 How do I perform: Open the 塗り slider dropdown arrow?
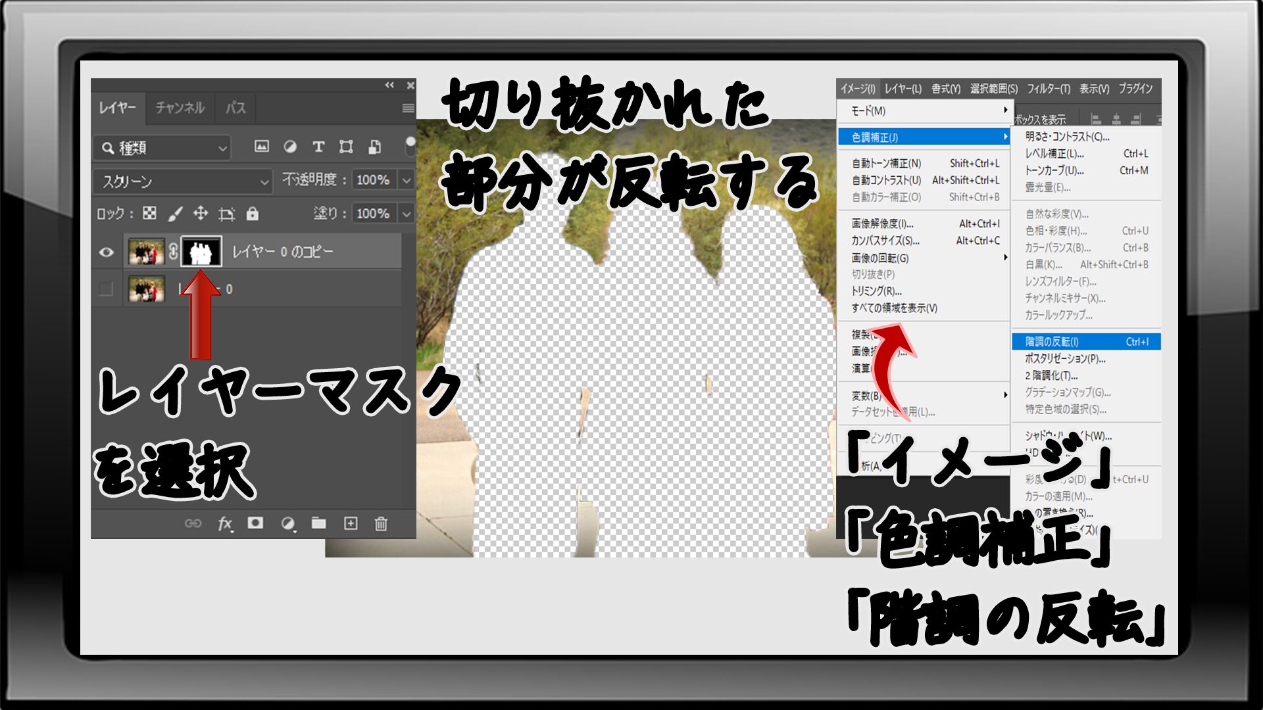pyautogui.click(x=407, y=214)
